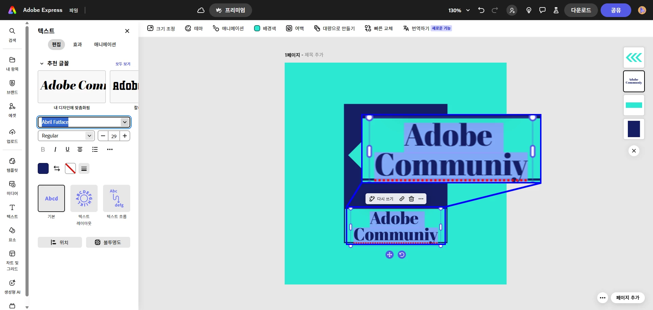
Task: Switch to the 애니메이션 tab in text panel
Action: point(105,45)
